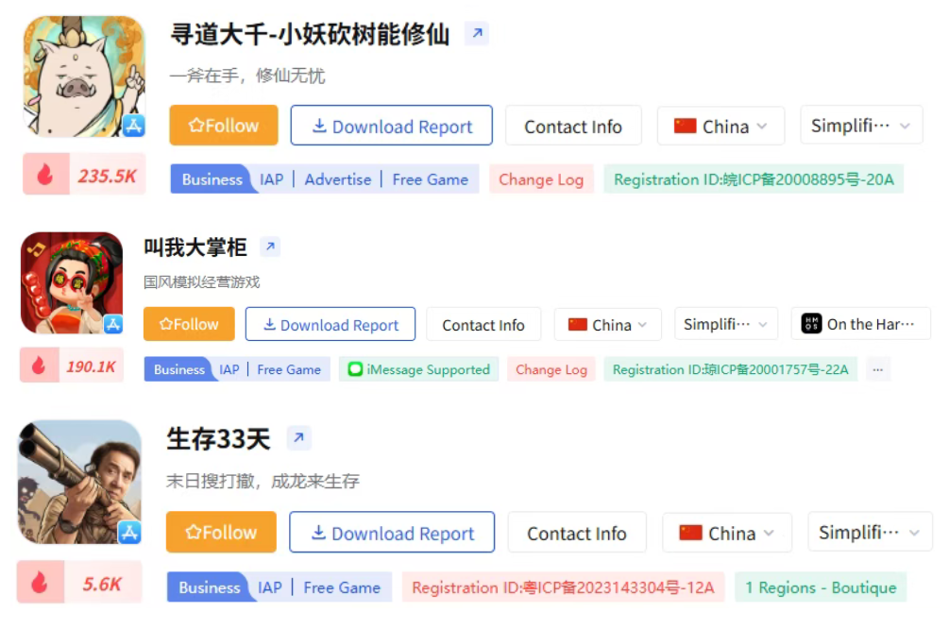
Task: Select IAP tag in 生存33天 row
Action: pos(269,587)
